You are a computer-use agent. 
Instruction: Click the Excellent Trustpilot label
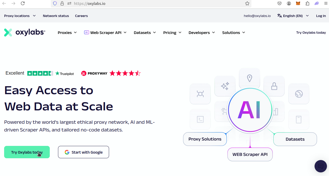[15, 73]
